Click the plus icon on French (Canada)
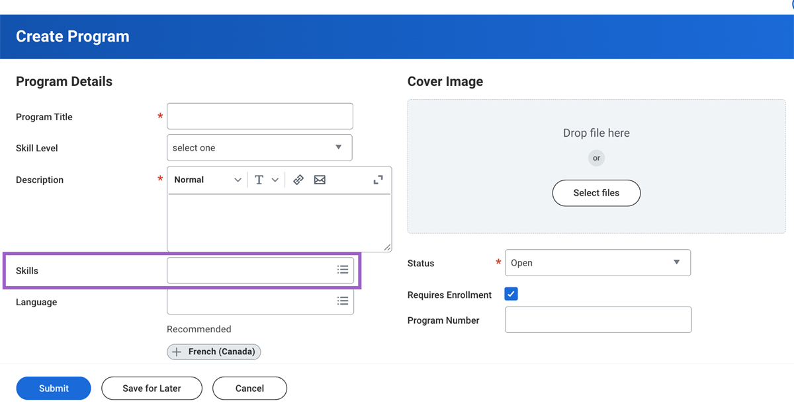The image size is (794, 407). (177, 352)
